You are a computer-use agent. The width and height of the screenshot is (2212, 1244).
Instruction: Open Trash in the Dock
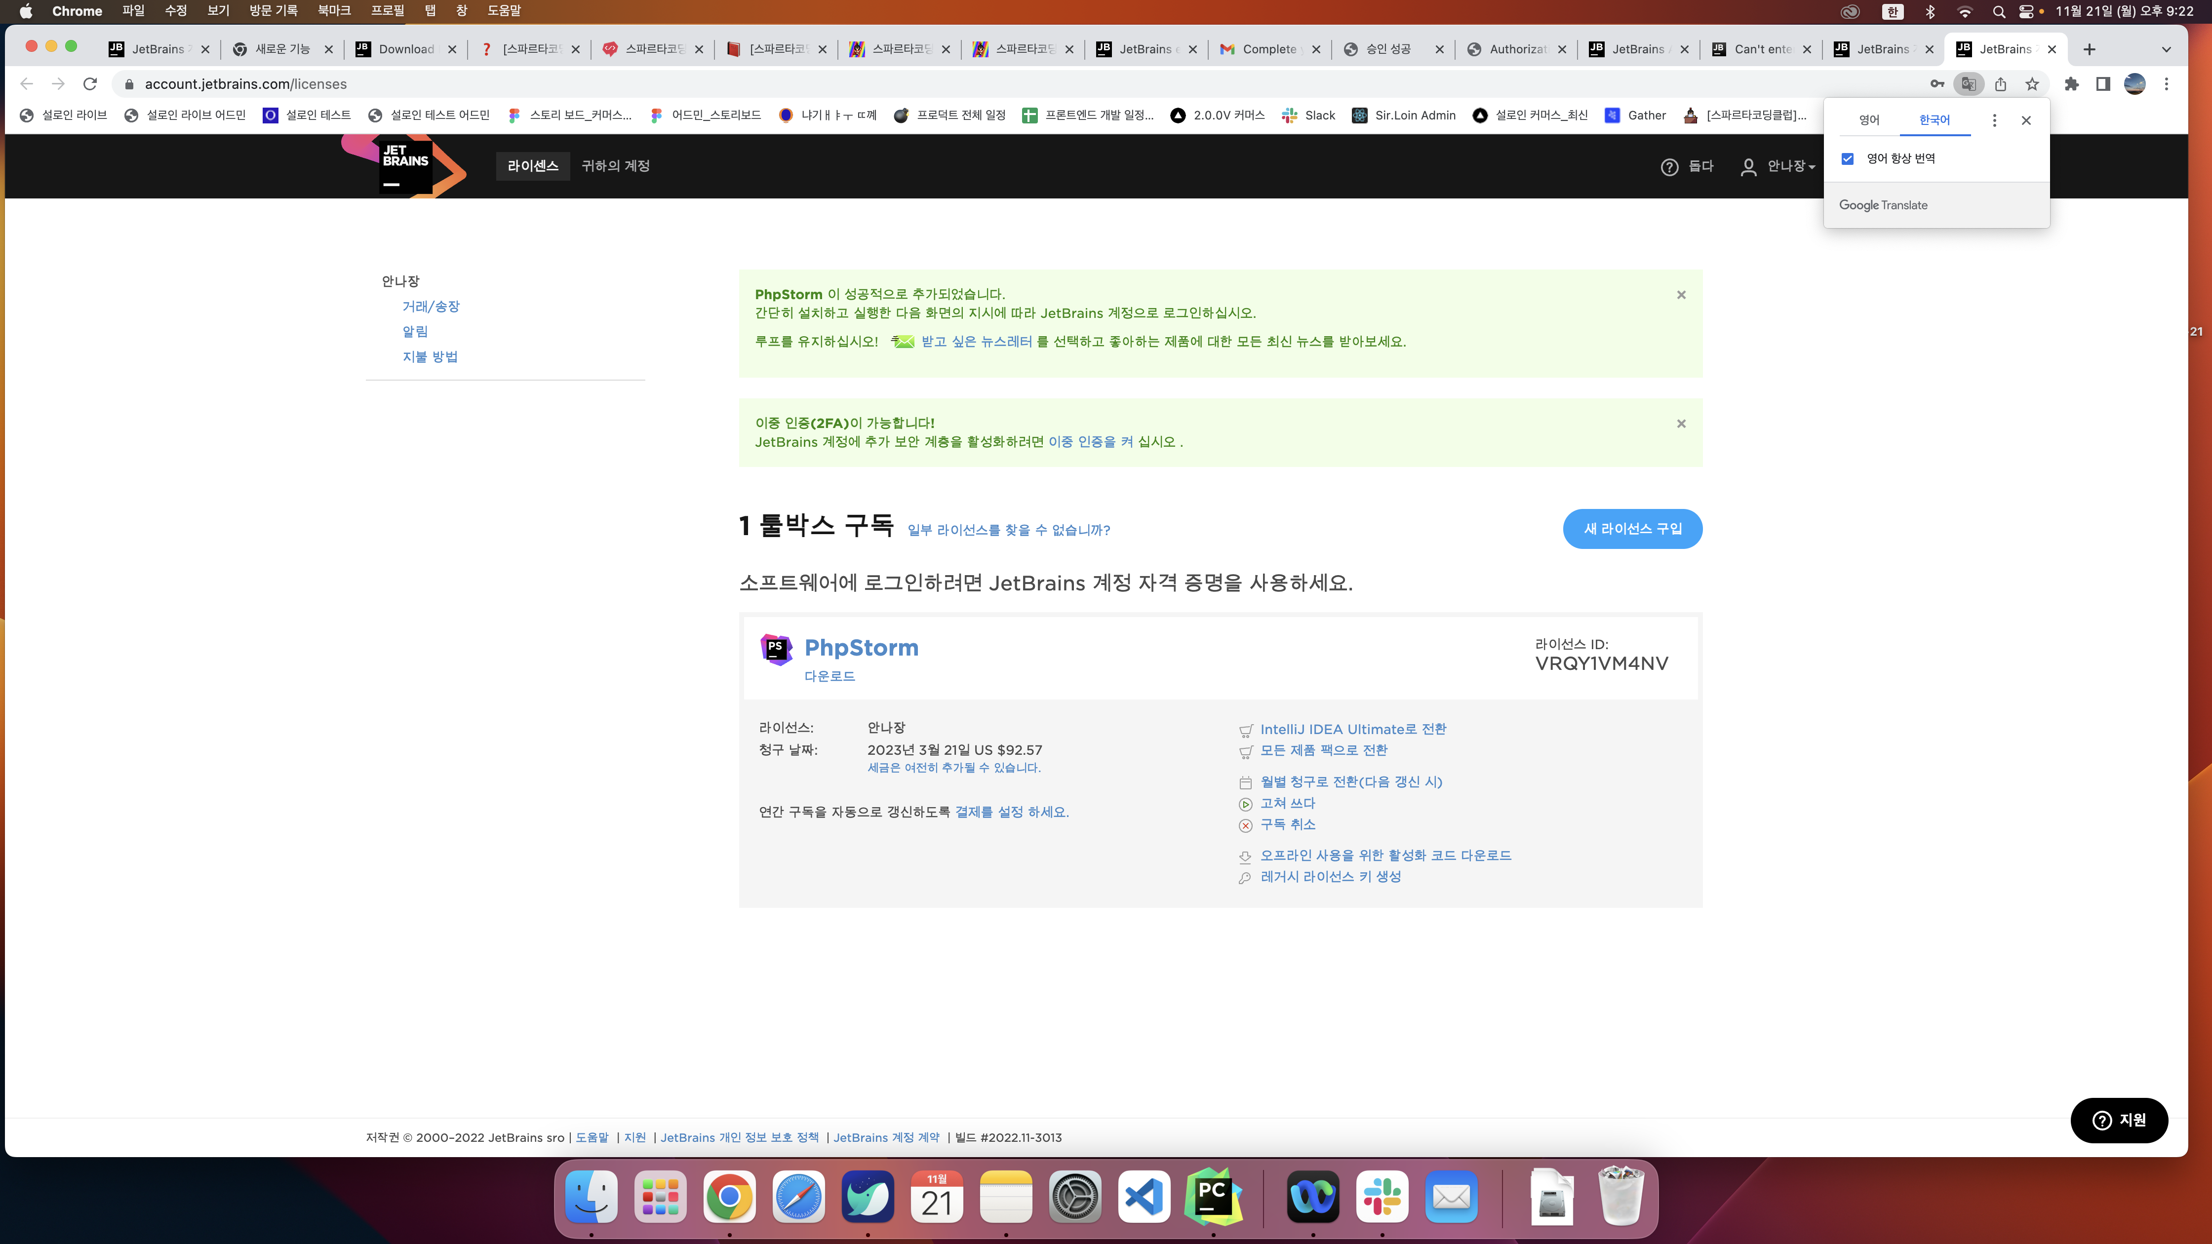[x=1620, y=1195]
